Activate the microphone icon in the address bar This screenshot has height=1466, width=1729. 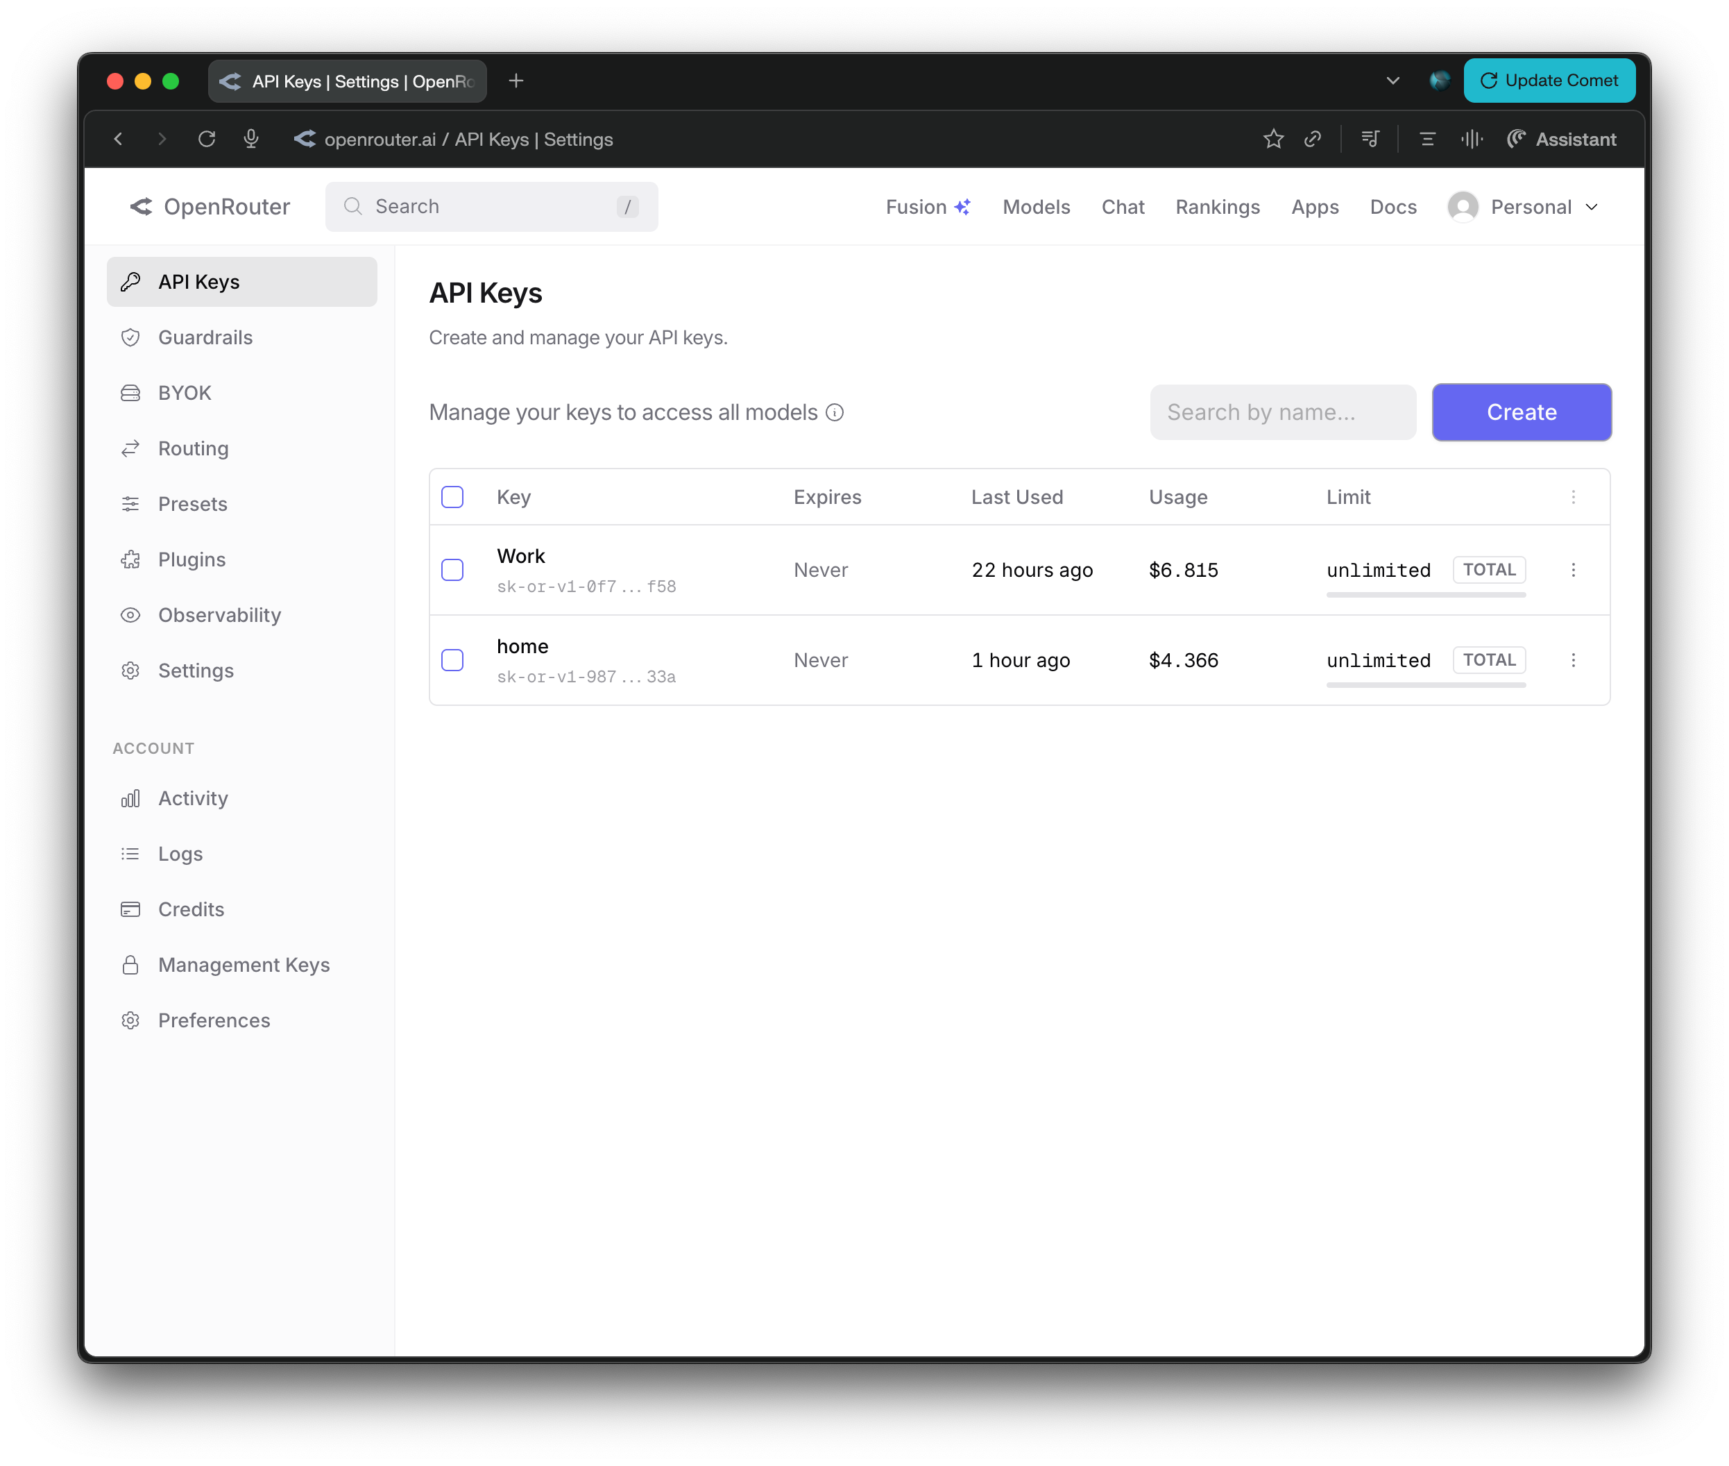(251, 139)
